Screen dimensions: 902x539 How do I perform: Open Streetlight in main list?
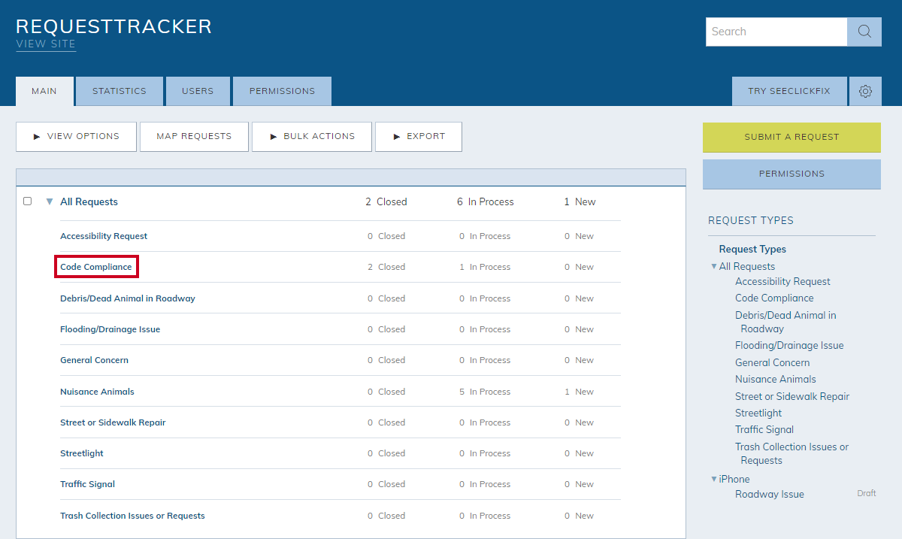click(82, 453)
